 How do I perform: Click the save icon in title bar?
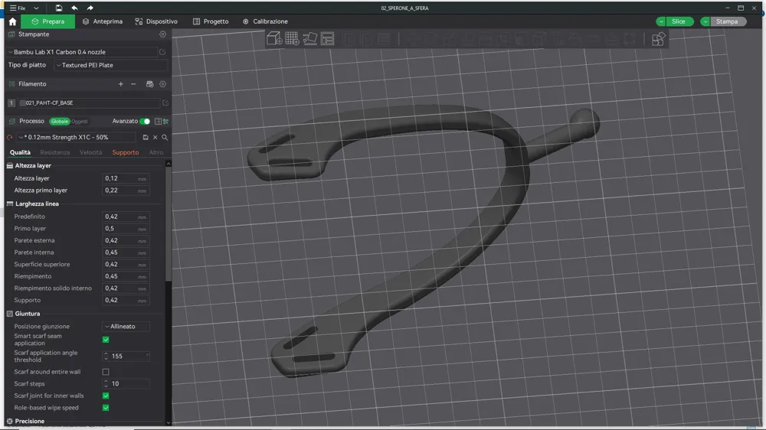tap(59, 8)
